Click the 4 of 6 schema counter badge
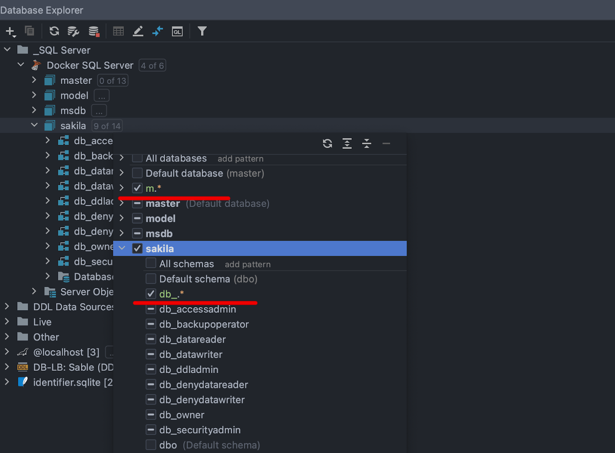615x453 pixels. [x=152, y=65]
